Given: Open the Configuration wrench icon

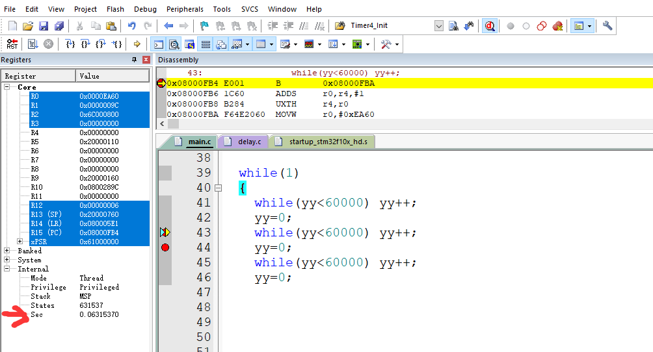Looking at the screenshot, I should pyautogui.click(x=607, y=26).
